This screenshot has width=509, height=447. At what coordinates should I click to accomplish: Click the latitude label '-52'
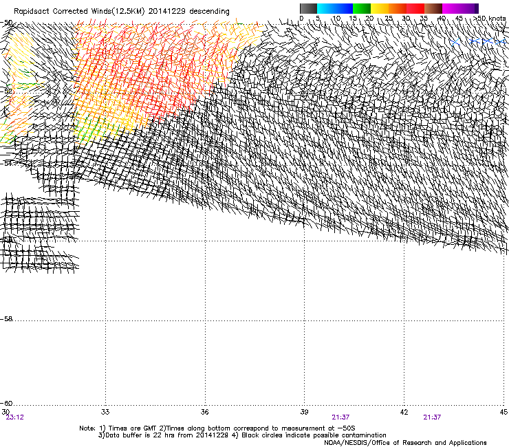[6, 91]
